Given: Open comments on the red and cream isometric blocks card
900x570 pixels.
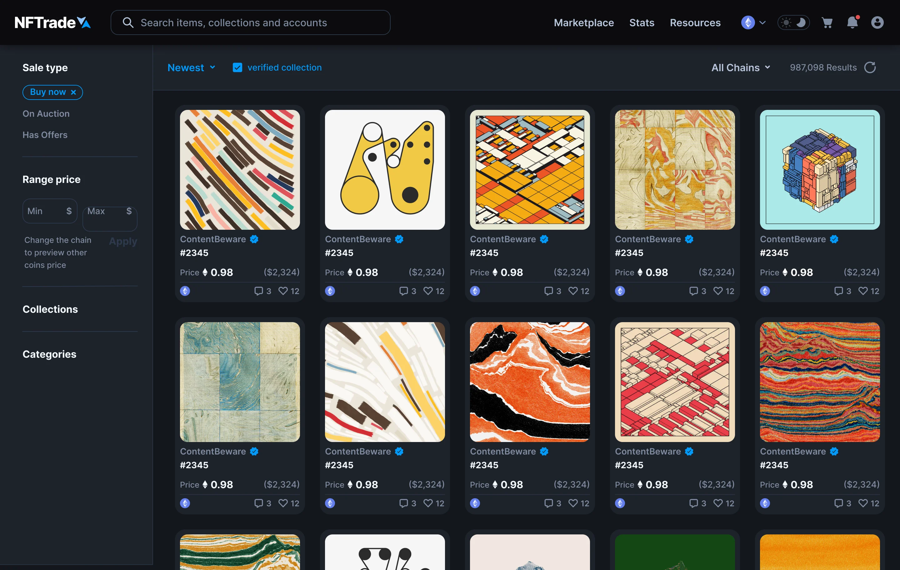Looking at the screenshot, I should tap(693, 503).
